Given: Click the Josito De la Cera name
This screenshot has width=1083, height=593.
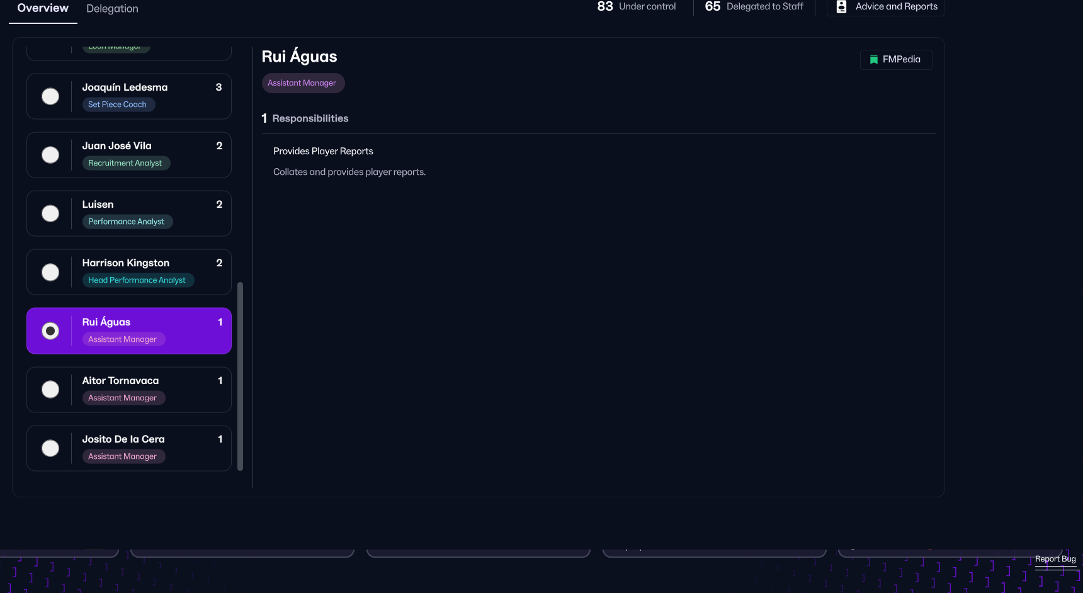Looking at the screenshot, I should pos(123,439).
